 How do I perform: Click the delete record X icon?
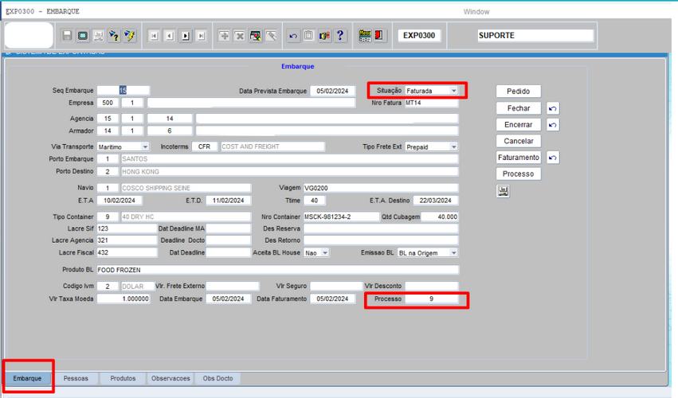[240, 36]
